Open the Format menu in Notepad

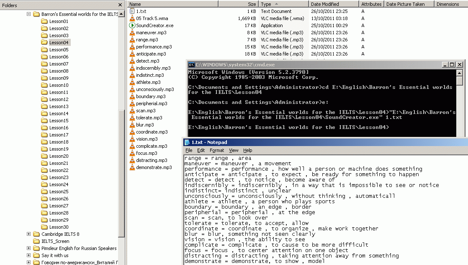217,151
